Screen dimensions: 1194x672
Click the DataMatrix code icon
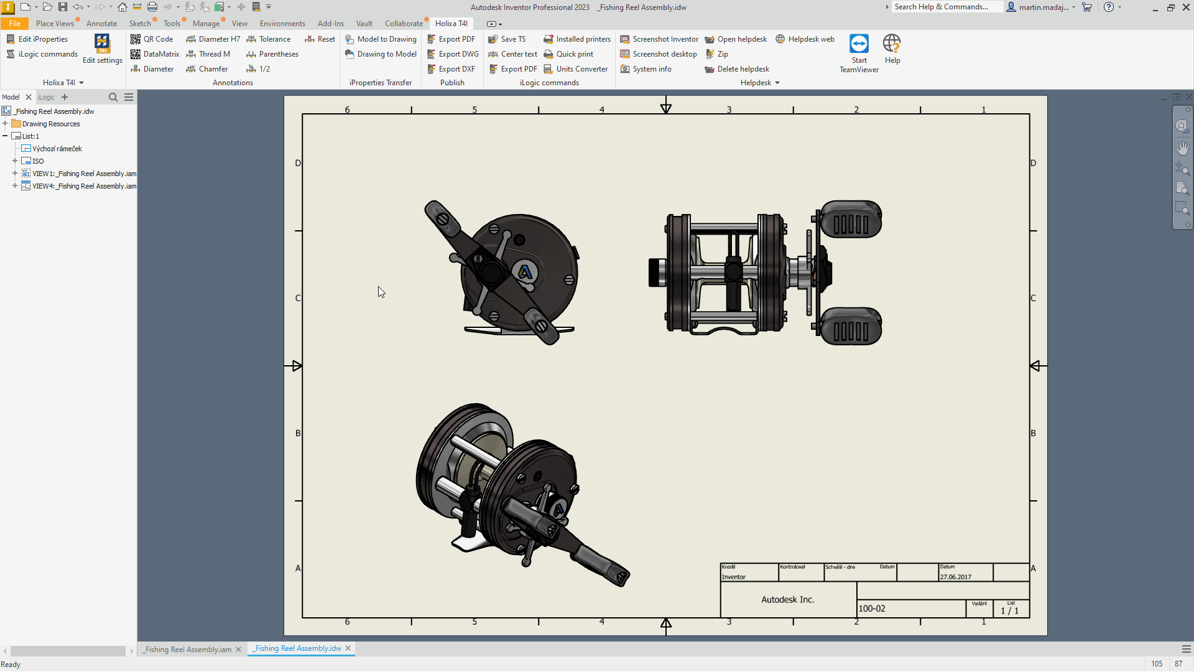tap(136, 54)
